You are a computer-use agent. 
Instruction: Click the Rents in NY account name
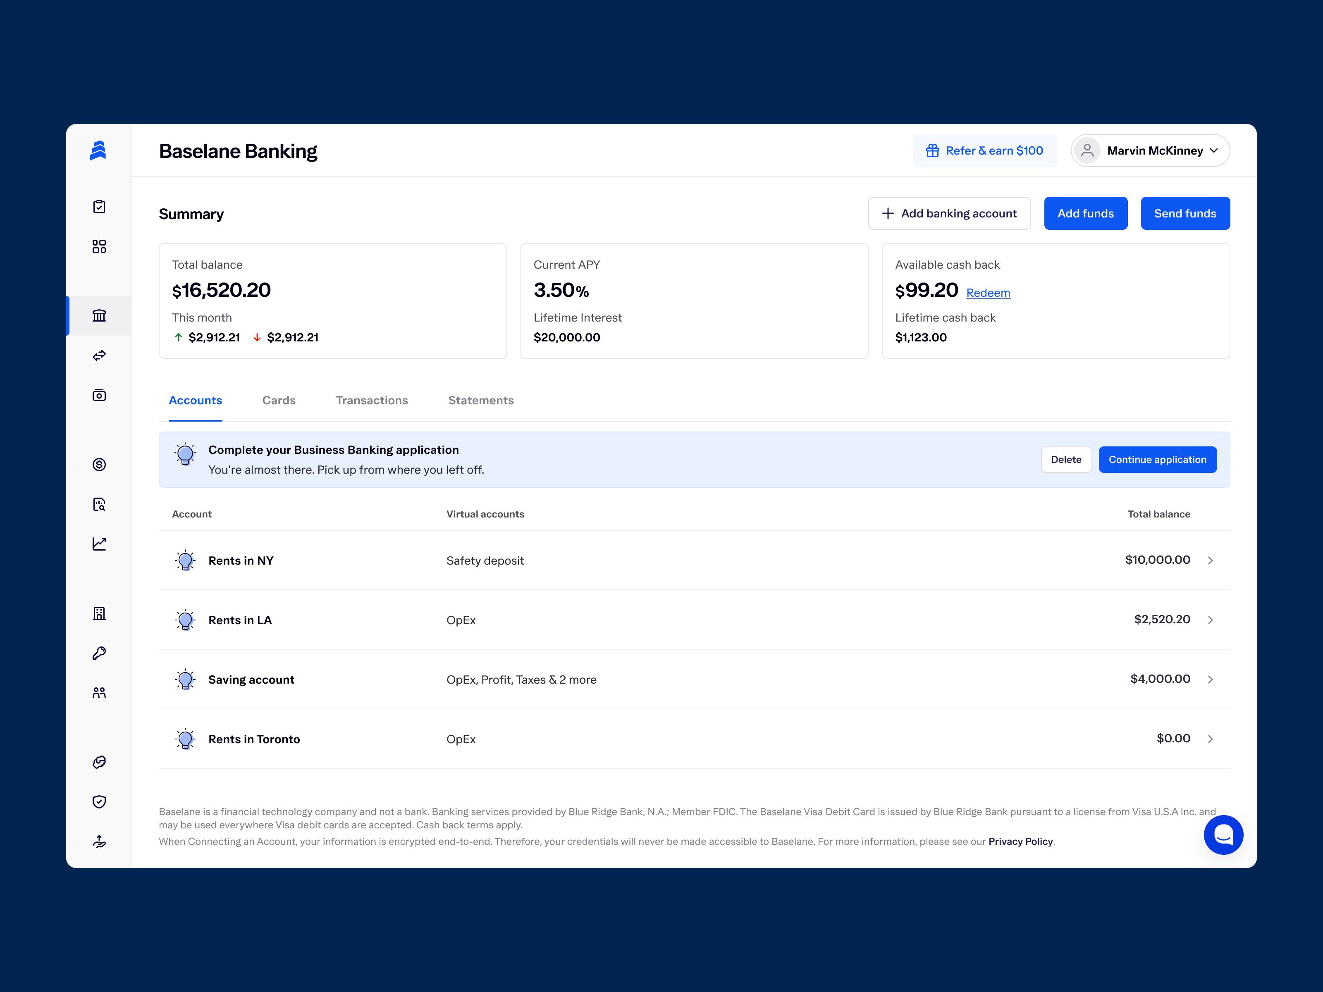pos(241,561)
